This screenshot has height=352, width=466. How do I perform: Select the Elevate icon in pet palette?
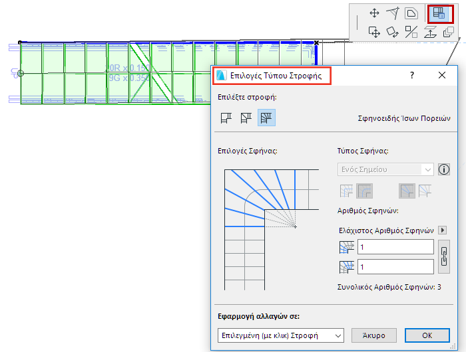430,32
